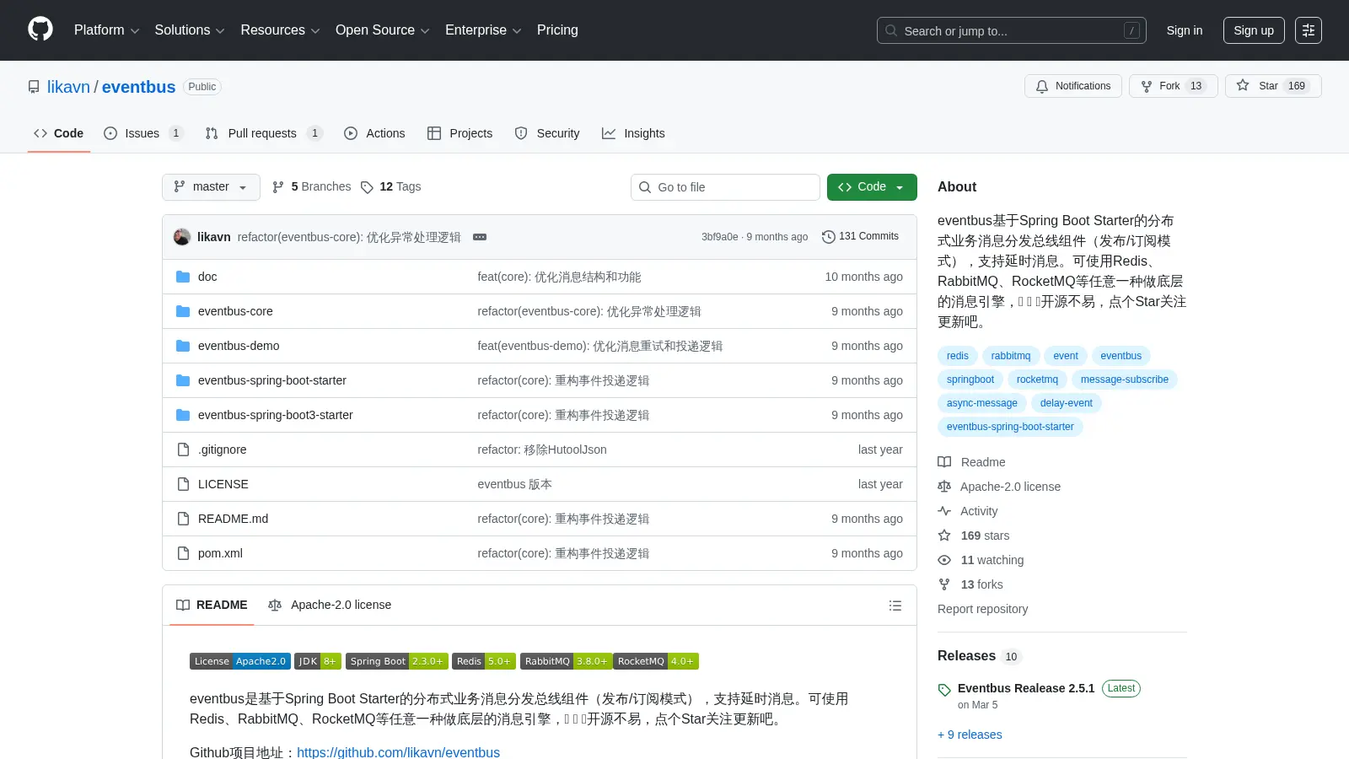Click the Notifications bell button
The height and width of the screenshot is (759, 1349).
coord(1073,86)
